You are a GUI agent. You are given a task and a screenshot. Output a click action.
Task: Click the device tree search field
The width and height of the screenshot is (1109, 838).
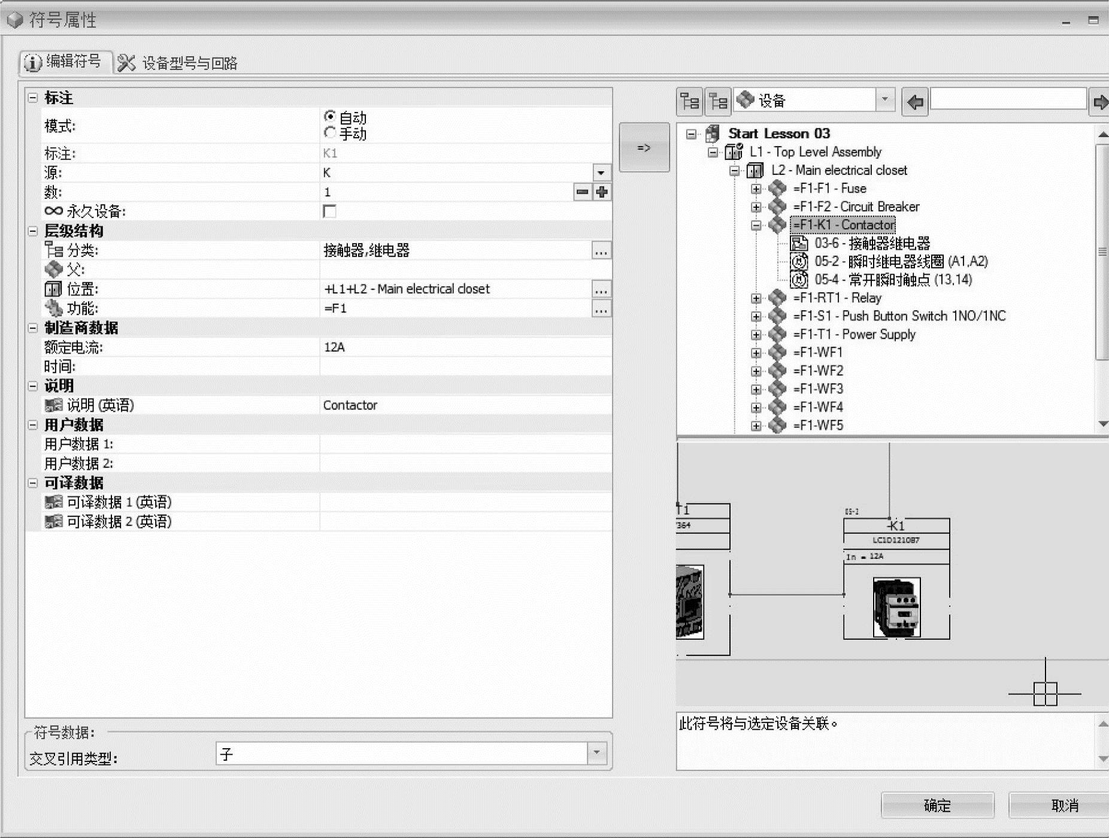tap(1008, 99)
